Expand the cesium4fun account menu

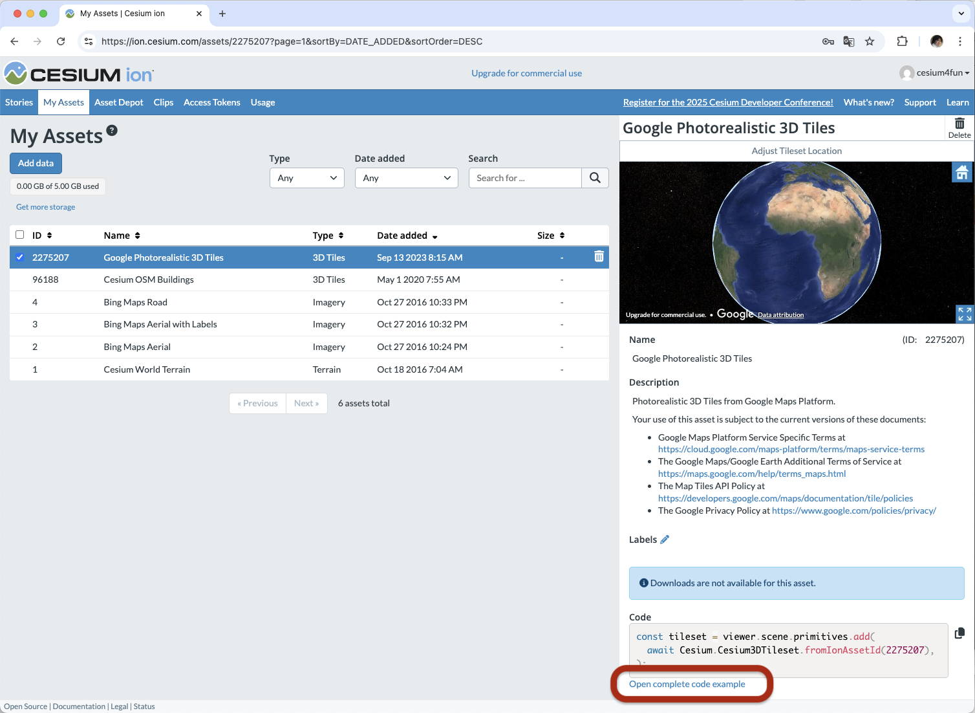point(935,73)
